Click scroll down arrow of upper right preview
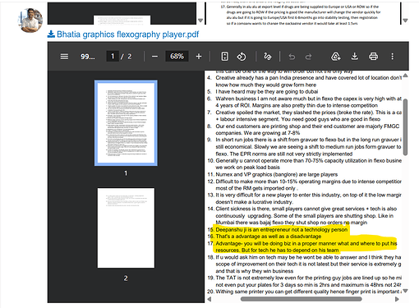 click(405, 21)
